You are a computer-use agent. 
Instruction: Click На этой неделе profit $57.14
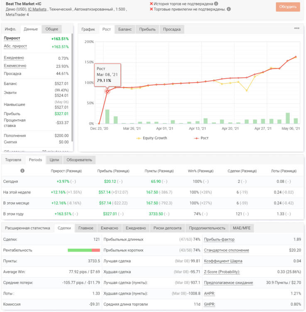[x=105, y=192]
